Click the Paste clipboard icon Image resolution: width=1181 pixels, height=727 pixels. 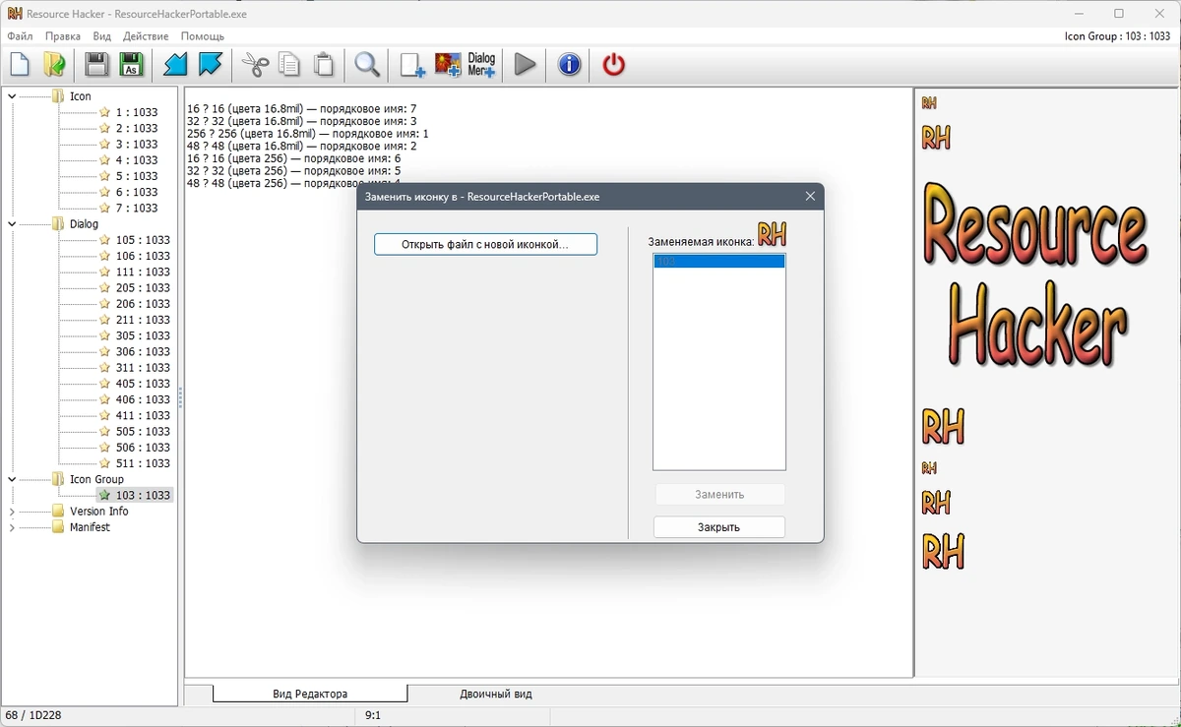pos(324,65)
